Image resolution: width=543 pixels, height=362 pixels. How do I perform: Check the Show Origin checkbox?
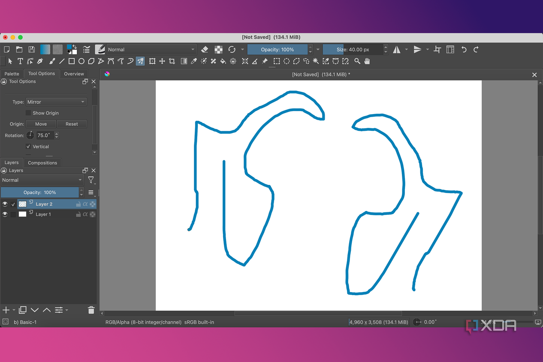pyautogui.click(x=28, y=113)
